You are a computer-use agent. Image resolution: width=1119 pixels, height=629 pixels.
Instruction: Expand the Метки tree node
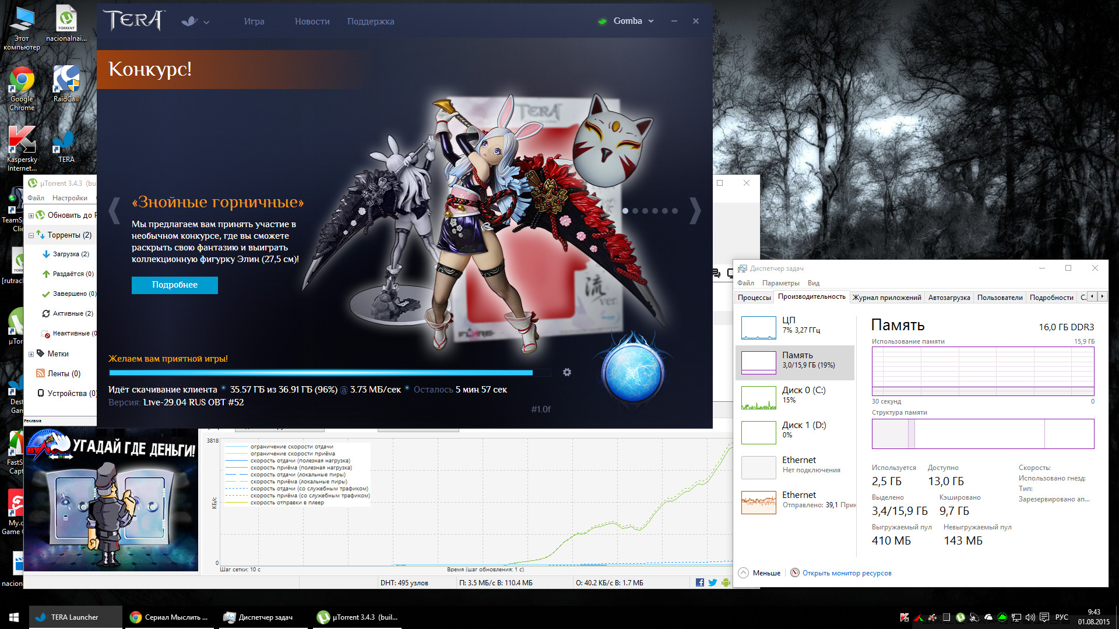tap(31, 354)
